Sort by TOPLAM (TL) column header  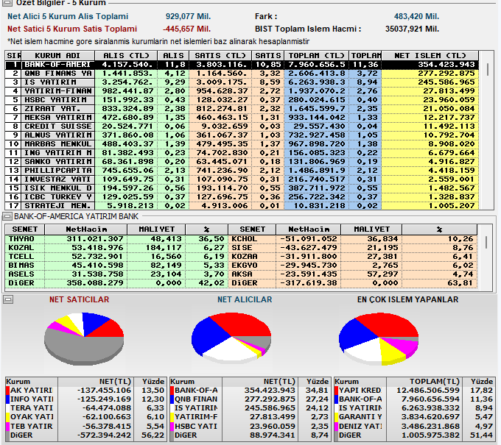[316, 55]
